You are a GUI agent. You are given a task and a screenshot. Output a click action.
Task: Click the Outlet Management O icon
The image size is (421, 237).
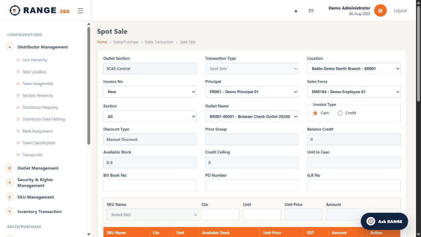[10, 168]
